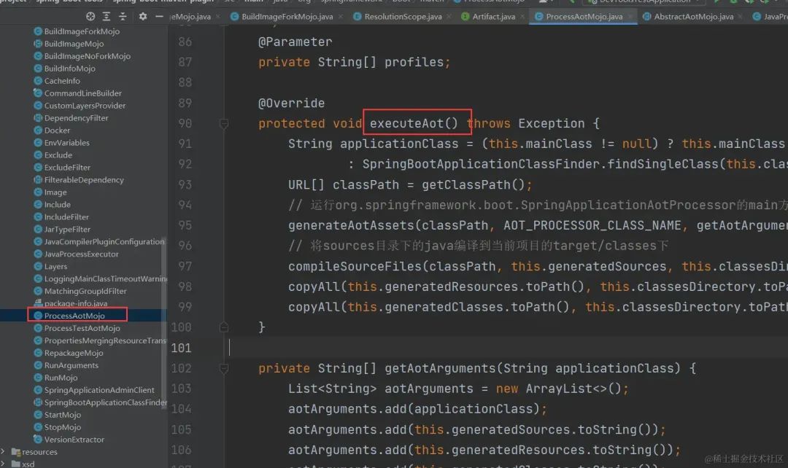Select RepackageMojo in the project tree
The height and width of the screenshot is (468, 788).
[73, 353]
